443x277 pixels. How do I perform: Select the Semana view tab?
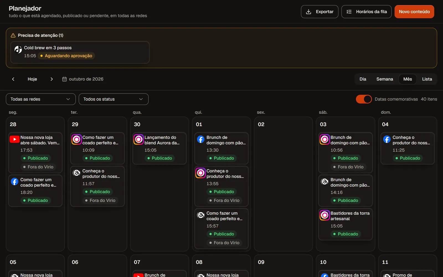385,79
